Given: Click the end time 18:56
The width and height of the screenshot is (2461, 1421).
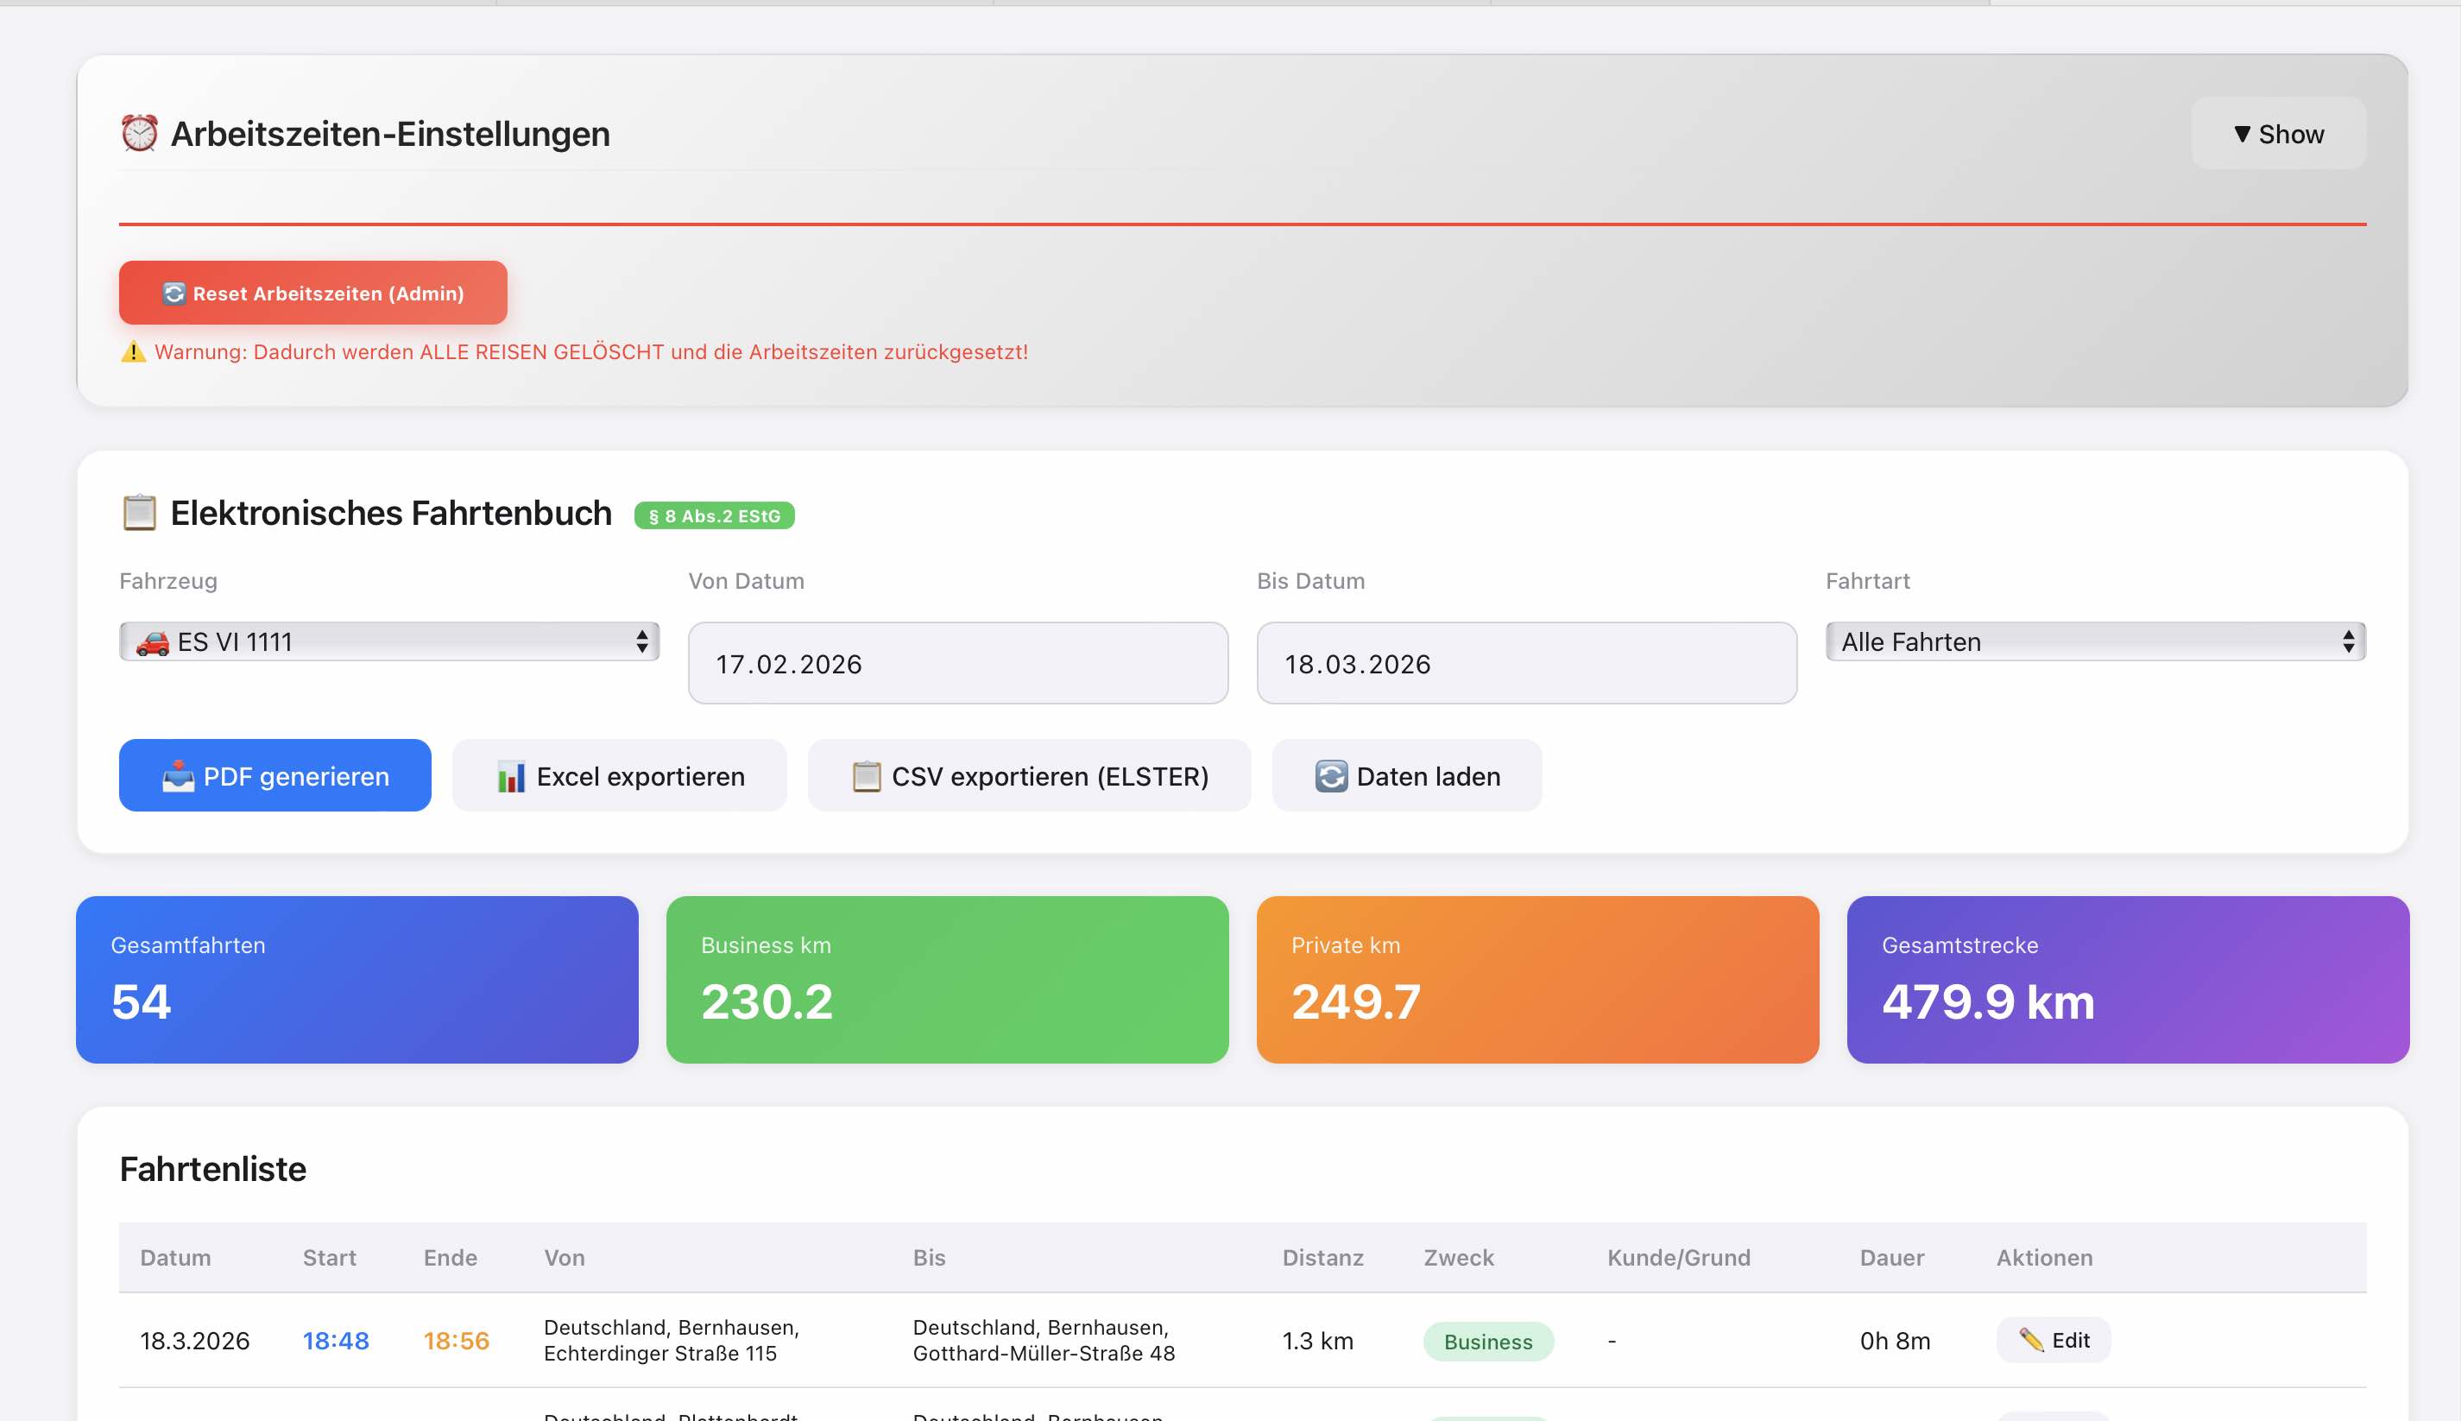Looking at the screenshot, I should pyautogui.click(x=456, y=1341).
